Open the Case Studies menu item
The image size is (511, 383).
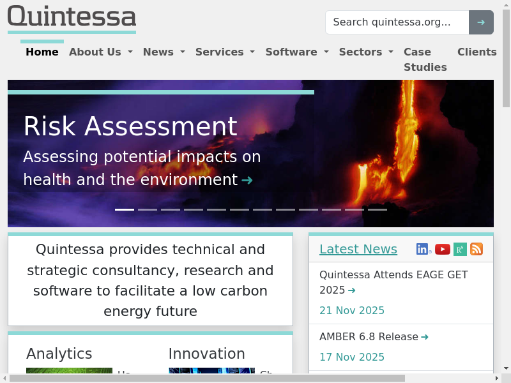(x=425, y=59)
